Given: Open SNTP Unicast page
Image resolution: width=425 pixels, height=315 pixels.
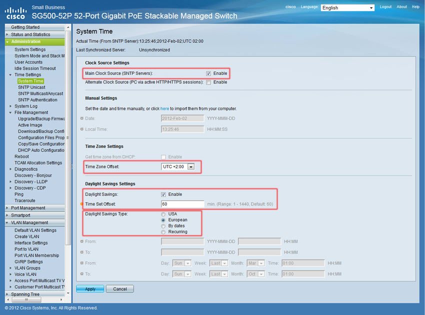Looking at the screenshot, I should 31,87.
